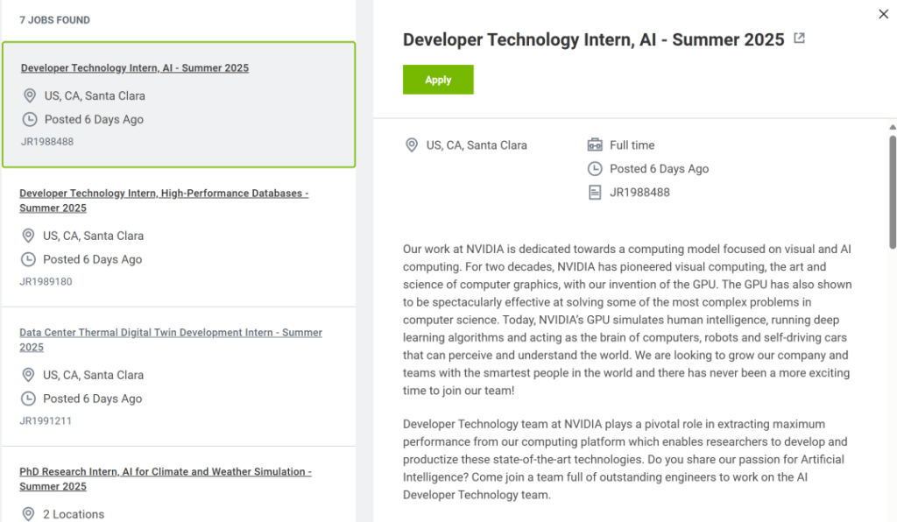Click the green Apply button

pyautogui.click(x=438, y=80)
